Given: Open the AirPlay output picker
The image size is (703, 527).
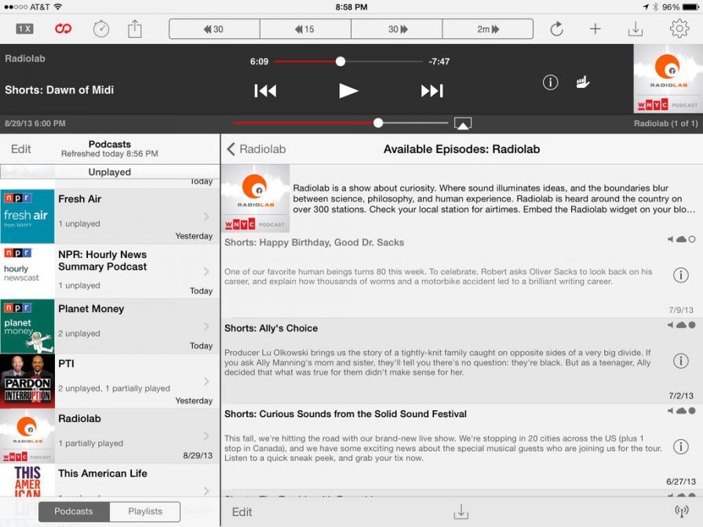Looking at the screenshot, I should coord(463,124).
